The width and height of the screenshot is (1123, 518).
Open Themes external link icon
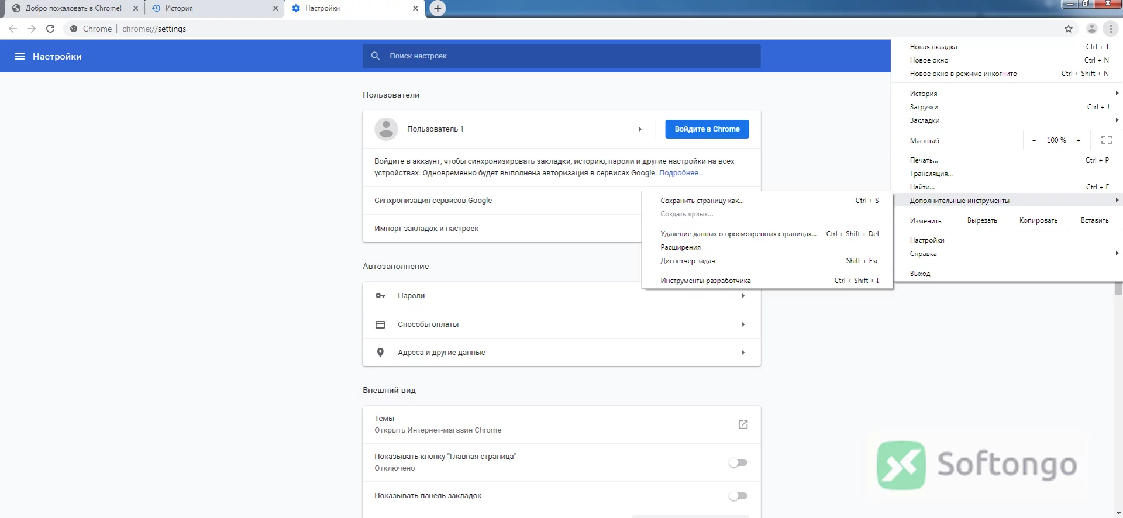click(743, 424)
